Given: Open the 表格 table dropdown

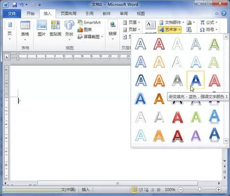Looking at the screenshot, I should [x=25, y=30].
